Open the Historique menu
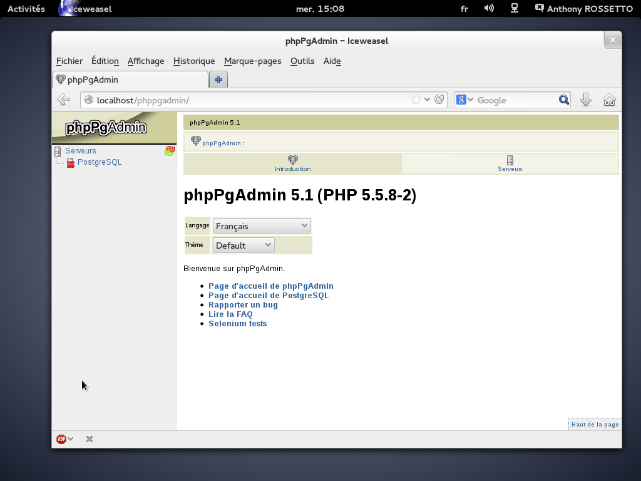 (194, 61)
